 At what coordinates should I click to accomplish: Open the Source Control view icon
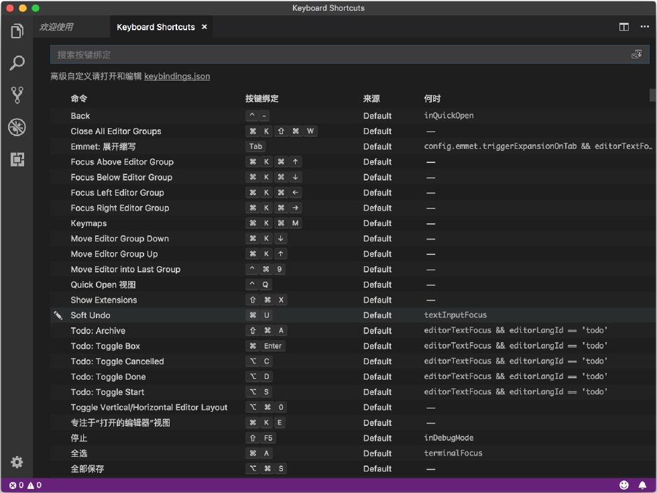(x=17, y=95)
